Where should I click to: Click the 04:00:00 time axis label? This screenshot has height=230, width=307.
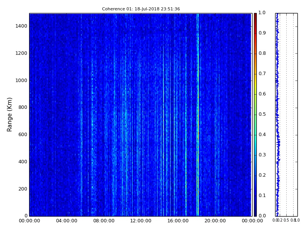pos(66,221)
